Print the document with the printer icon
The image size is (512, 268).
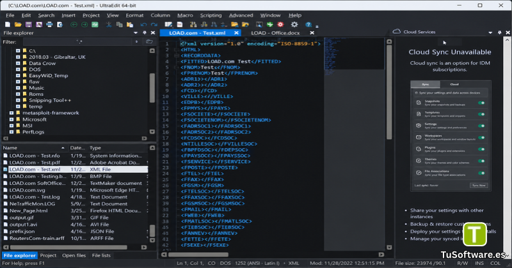(49, 24)
